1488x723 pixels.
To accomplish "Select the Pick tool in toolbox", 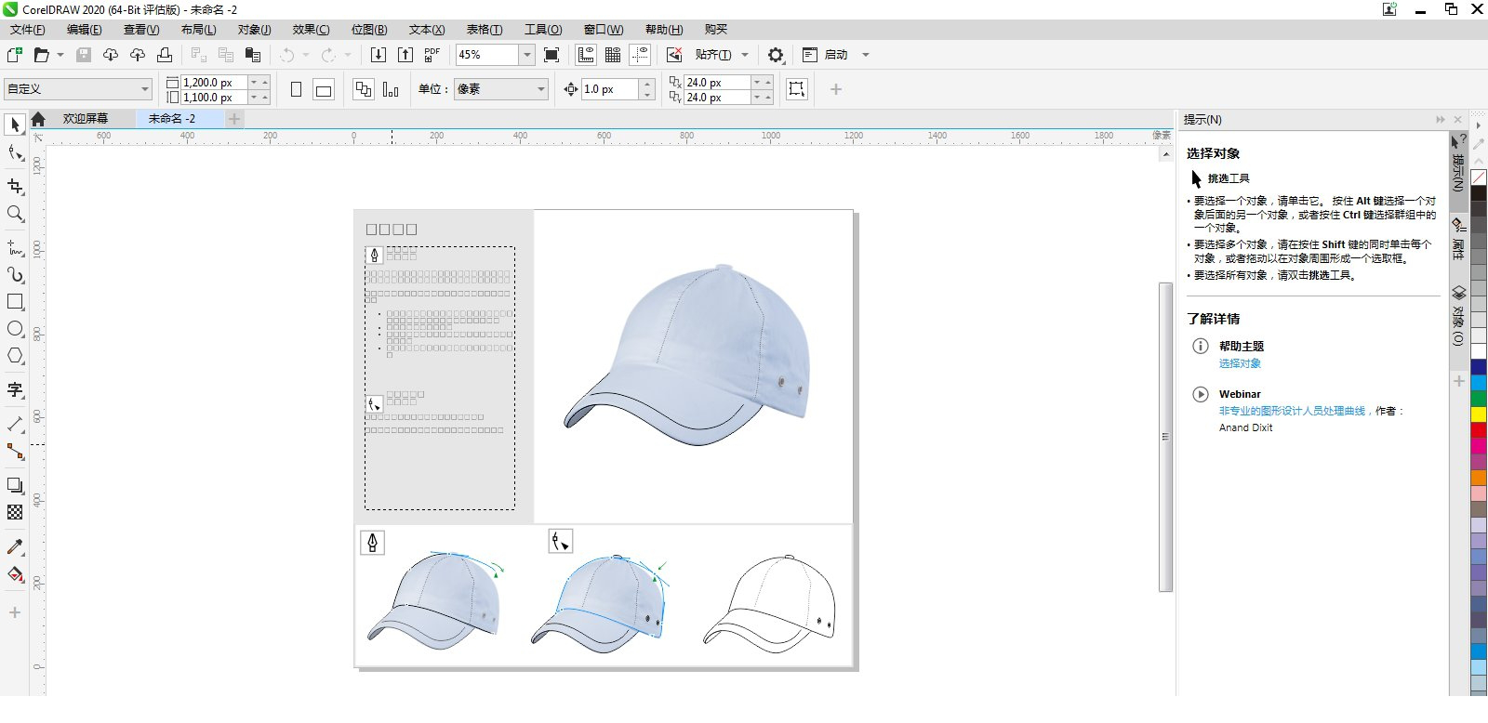I will coord(15,125).
